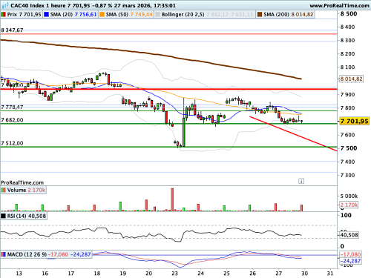Select the brown SMA 200 curve

[x=151, y=54]
